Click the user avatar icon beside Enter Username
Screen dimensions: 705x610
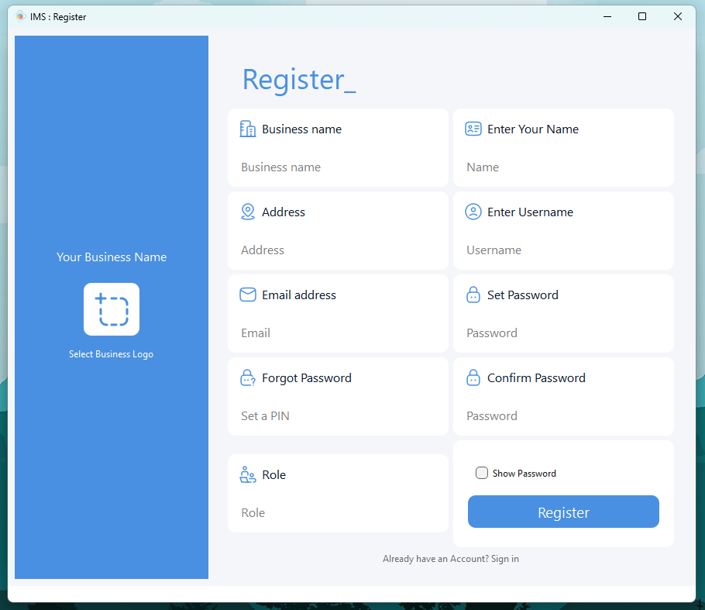(x=473, y=212)
